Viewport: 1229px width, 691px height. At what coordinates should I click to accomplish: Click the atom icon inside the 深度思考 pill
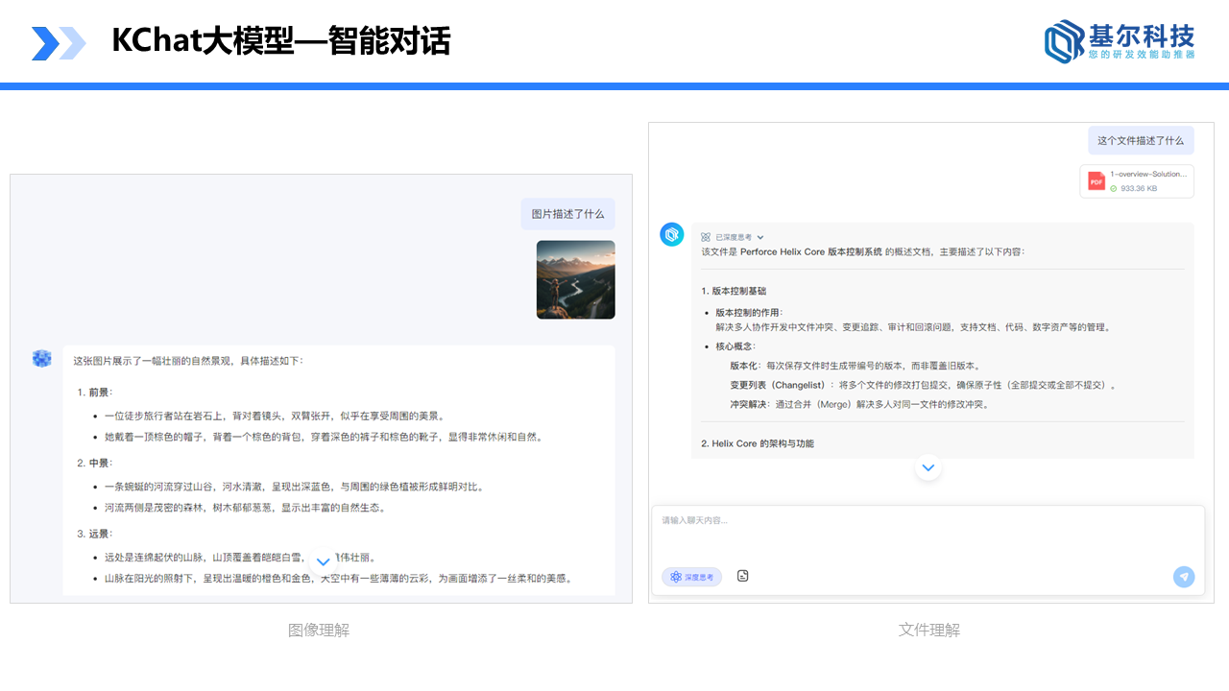(674, 577)
